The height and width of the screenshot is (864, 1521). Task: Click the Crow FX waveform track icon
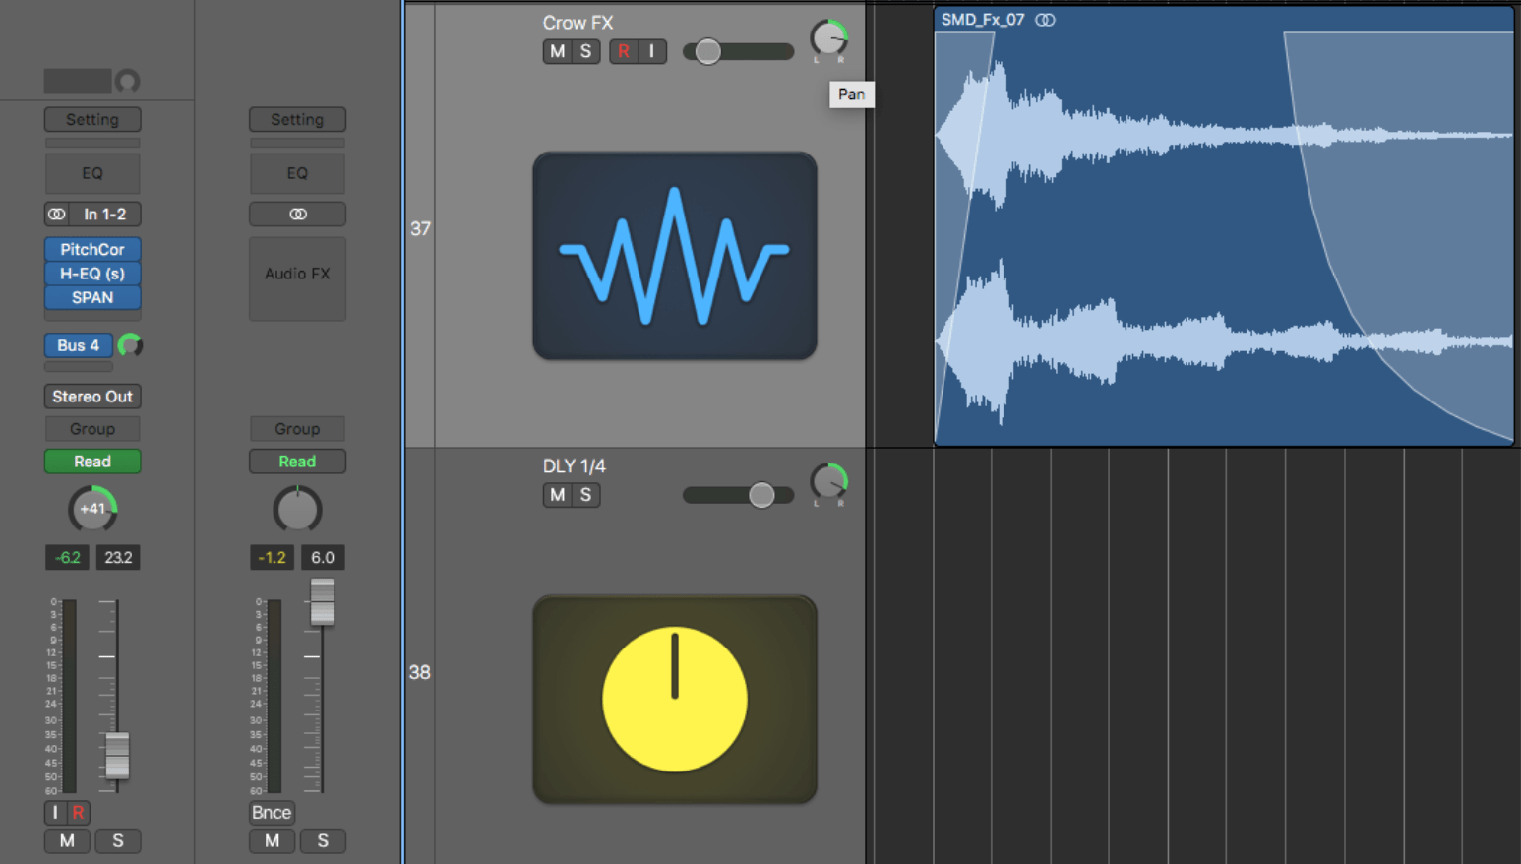coord(674,256)
